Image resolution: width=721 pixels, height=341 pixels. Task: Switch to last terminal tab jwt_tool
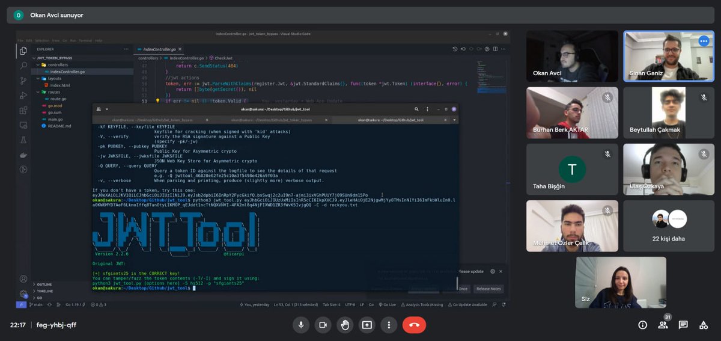click(391, 120)
